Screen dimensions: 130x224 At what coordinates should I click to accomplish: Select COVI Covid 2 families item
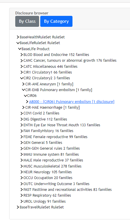tap(41, 113)
